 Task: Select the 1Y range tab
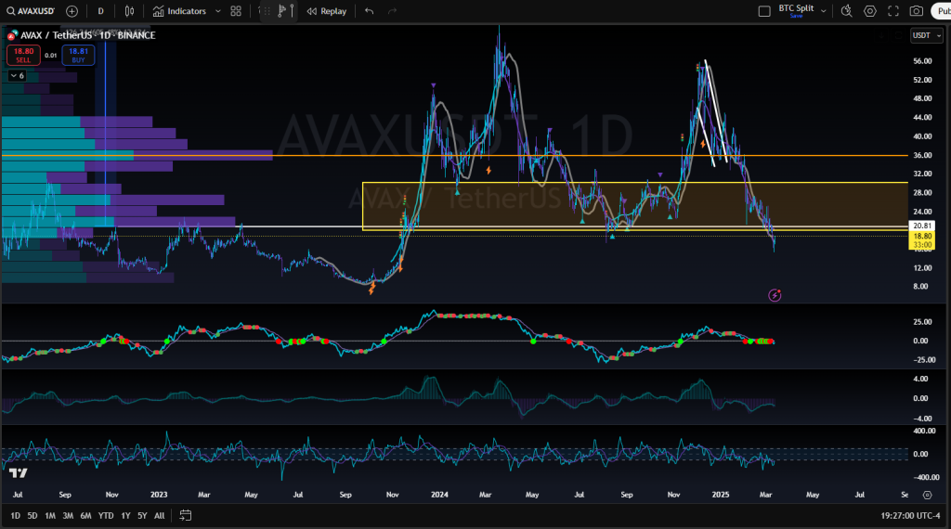125,516
